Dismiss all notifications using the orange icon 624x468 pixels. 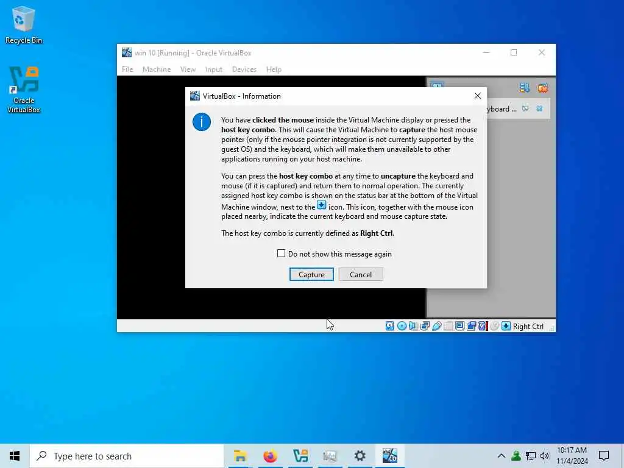[x=542, y=88]
